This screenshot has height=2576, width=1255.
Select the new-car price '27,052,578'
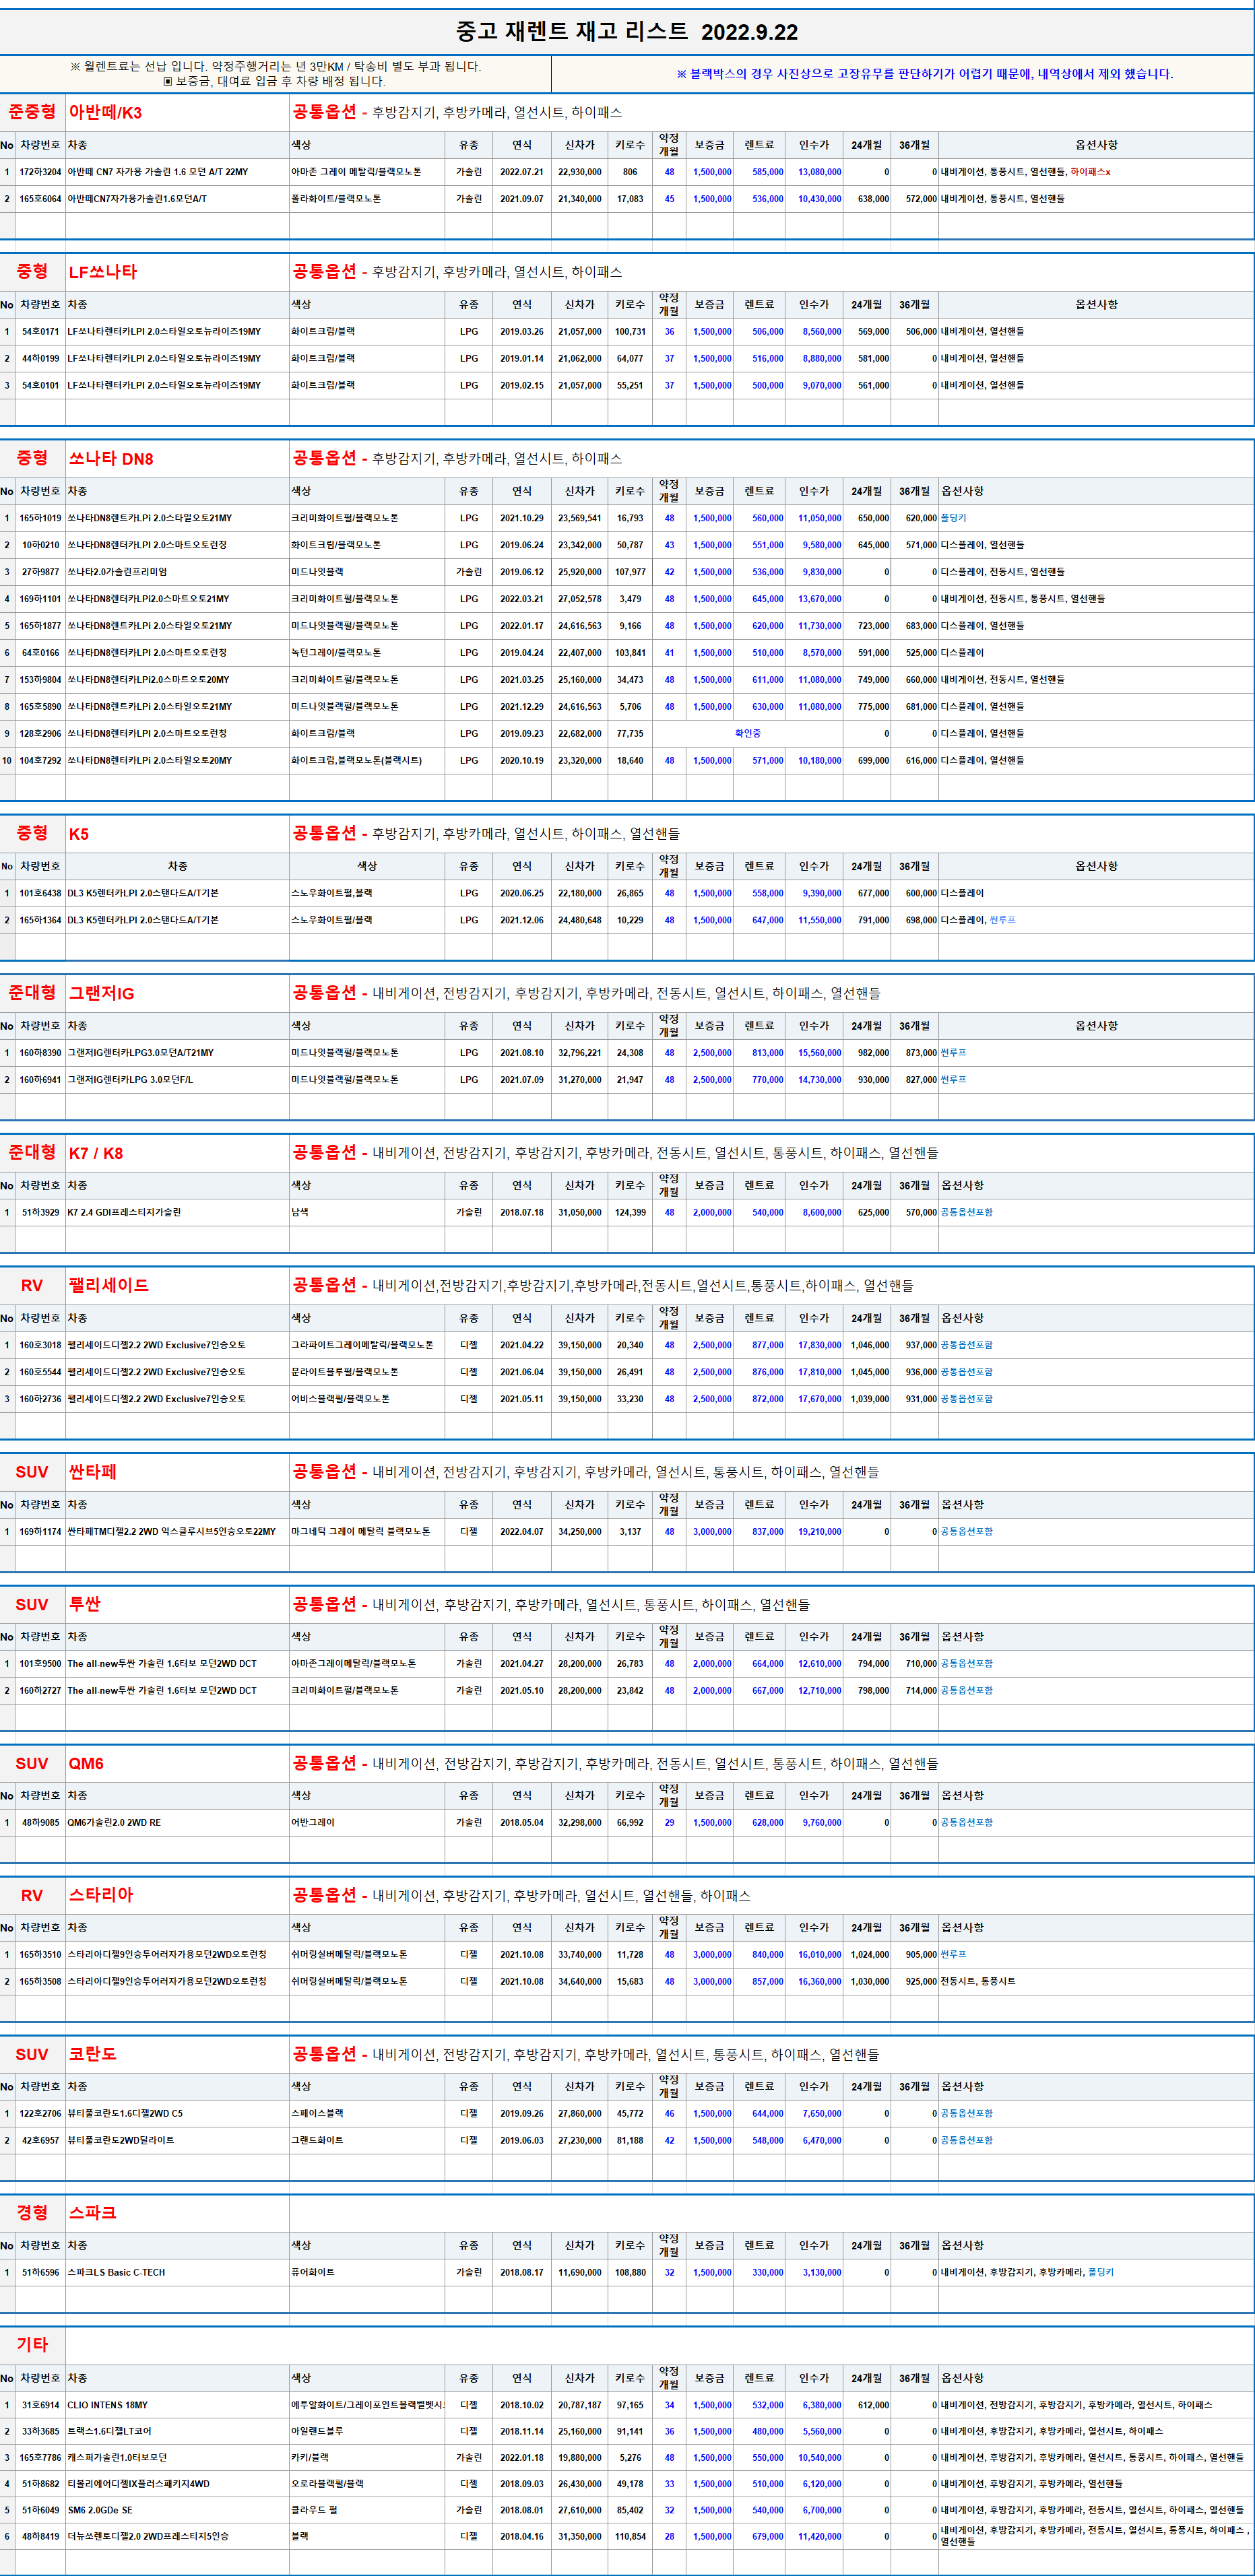coord(580,599)
